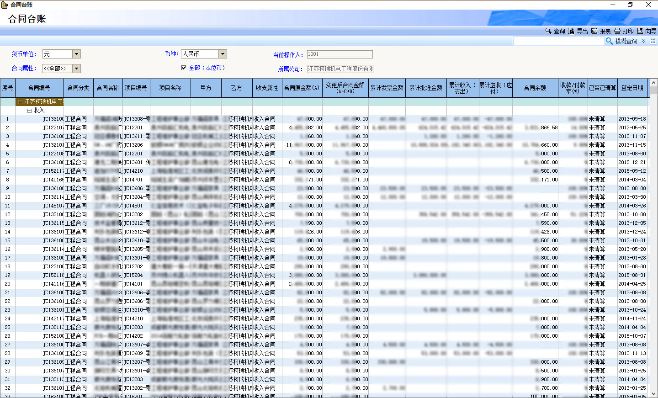This screenshot has width=658, height=398.
Task: Click the list view icon beside fuzzy search
Action: coord(653,41)
